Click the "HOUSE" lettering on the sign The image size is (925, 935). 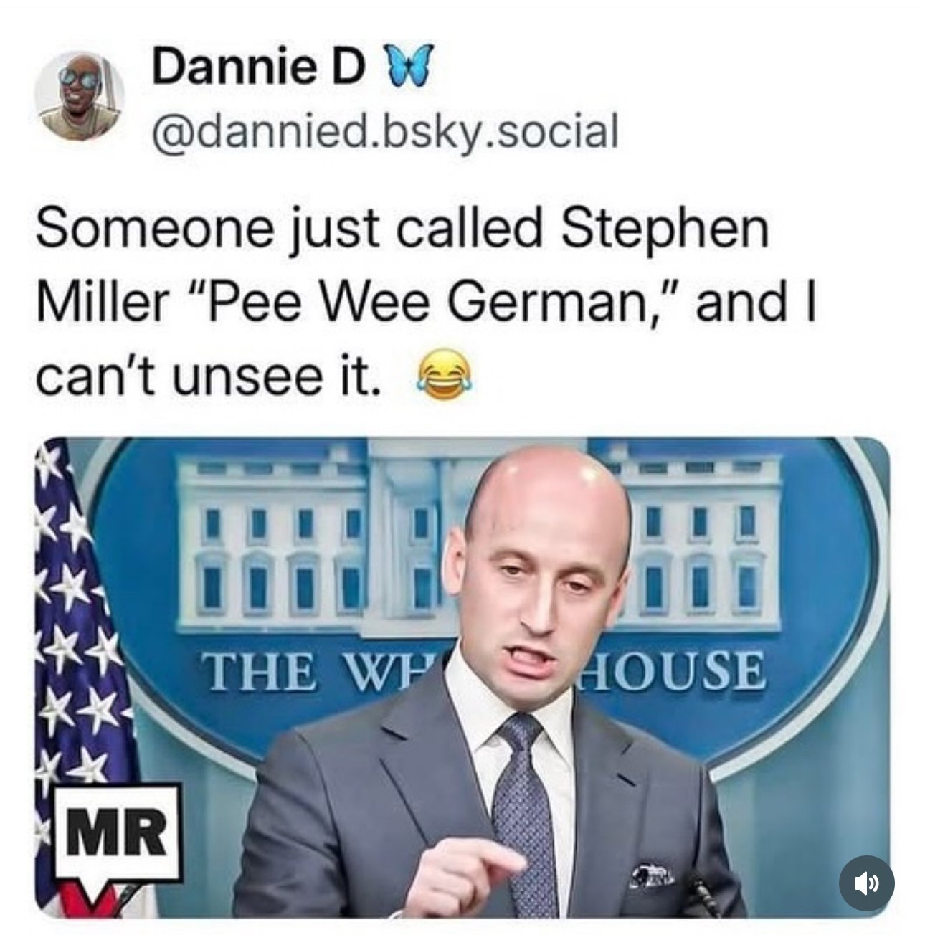[x=672, y=670]
